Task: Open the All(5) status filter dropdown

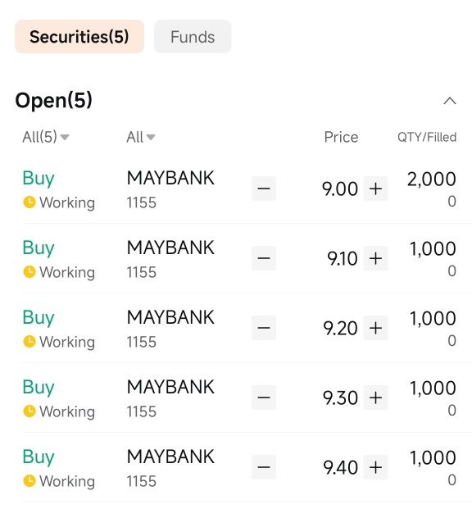Action: click(x=46, y=137)
